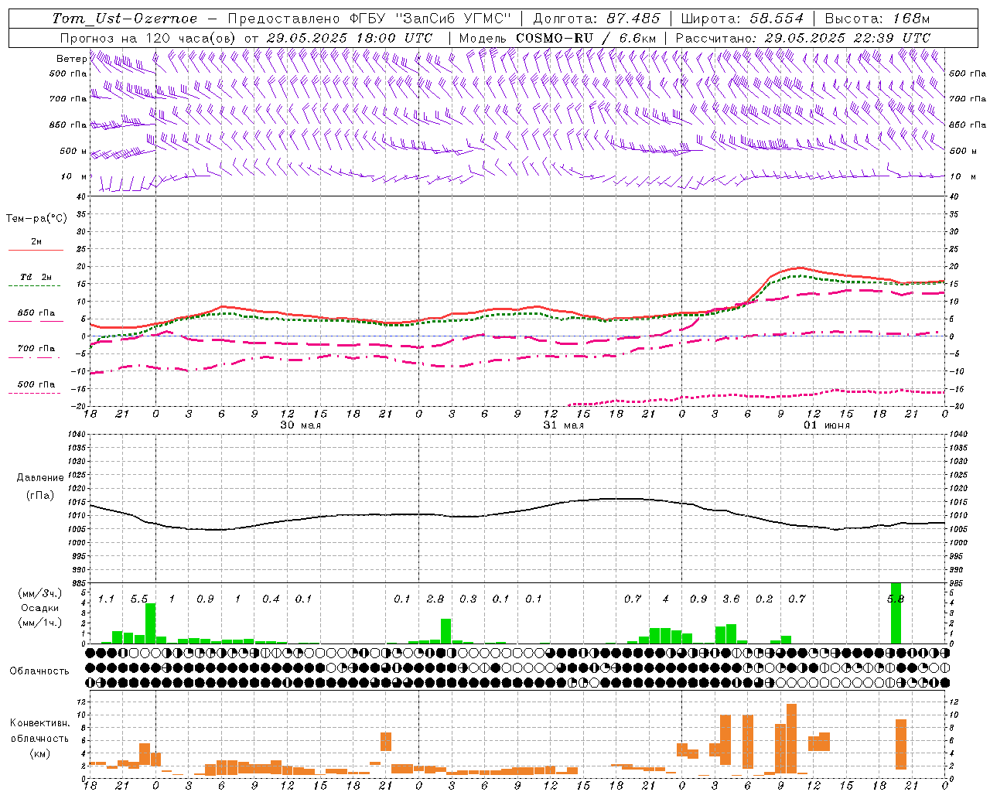Click the "2м" temperature legend entry

coord(36,242)
